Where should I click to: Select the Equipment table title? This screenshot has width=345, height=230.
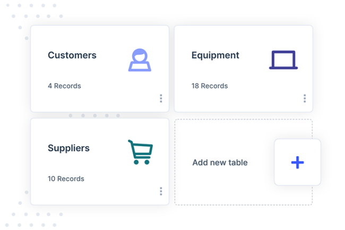pos(215,55)
